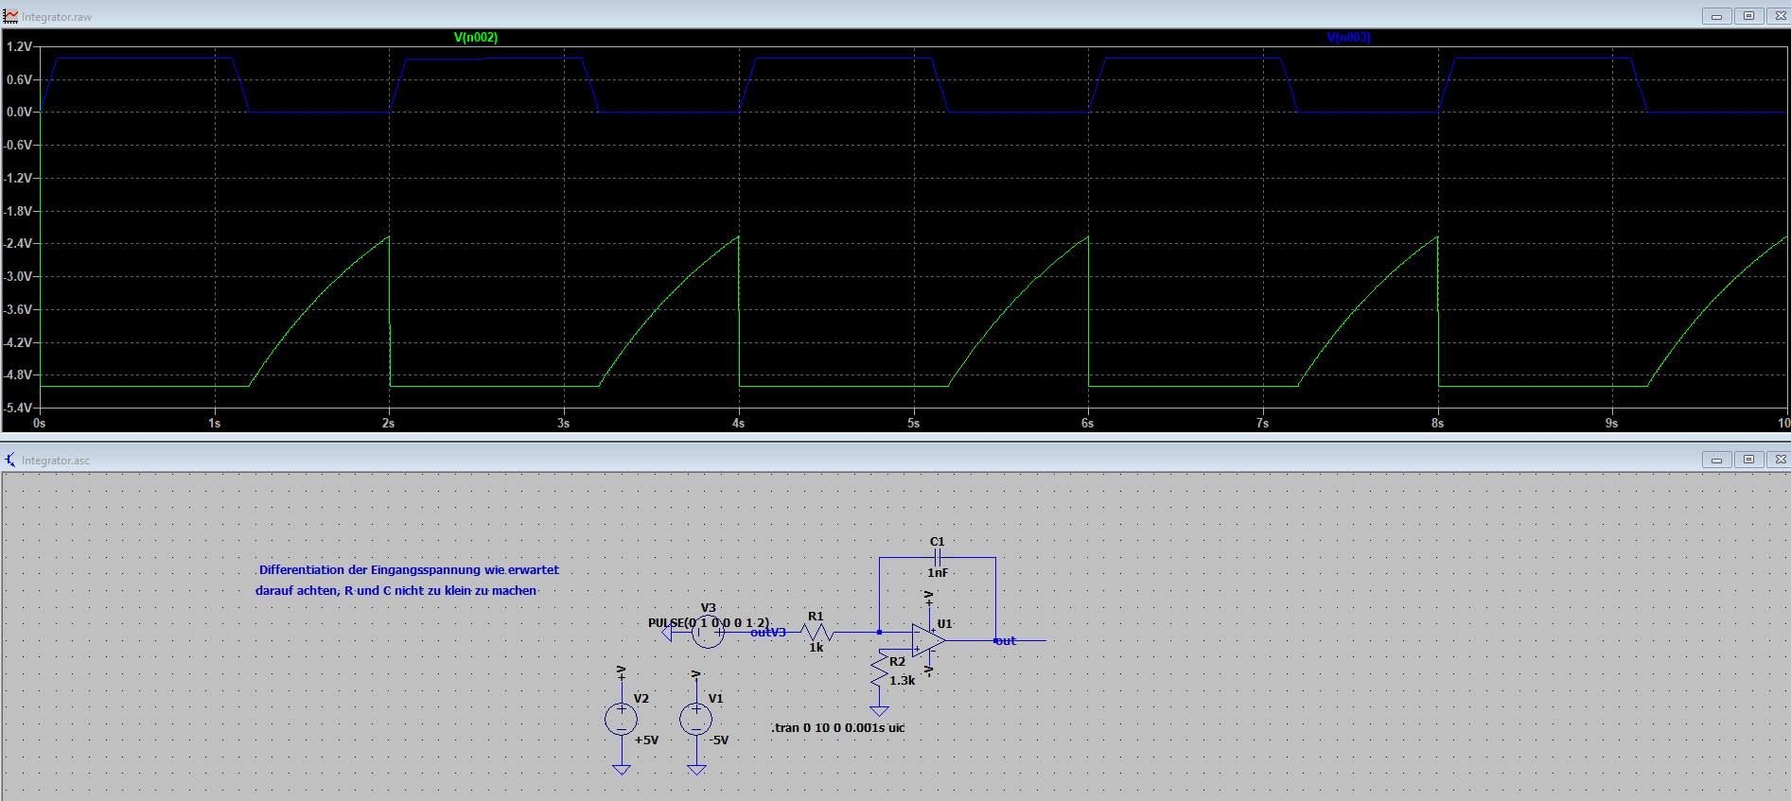Click the +5V source value

point(647,740)
